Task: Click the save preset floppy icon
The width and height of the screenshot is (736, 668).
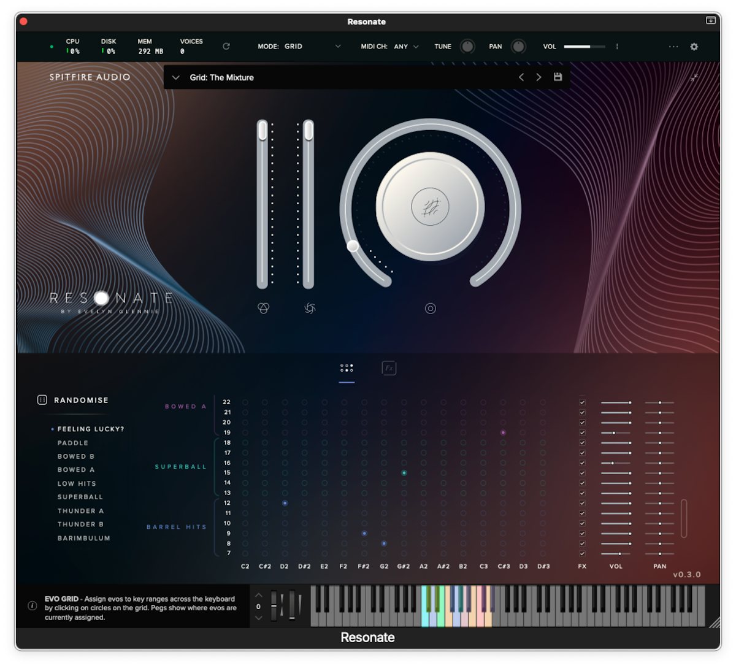Action: (558, 77)
